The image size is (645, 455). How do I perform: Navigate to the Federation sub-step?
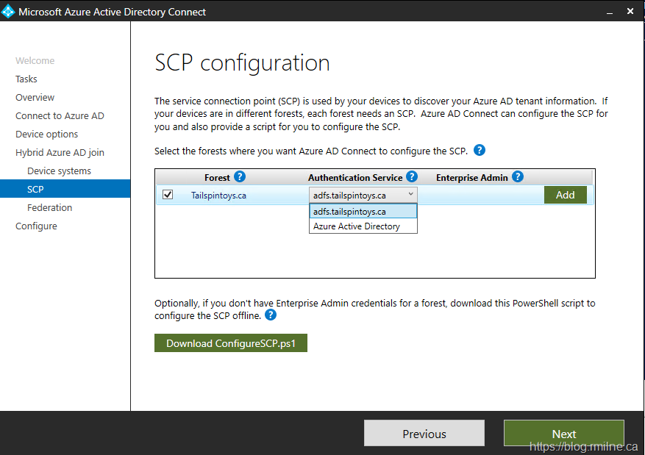pos(49,207)
